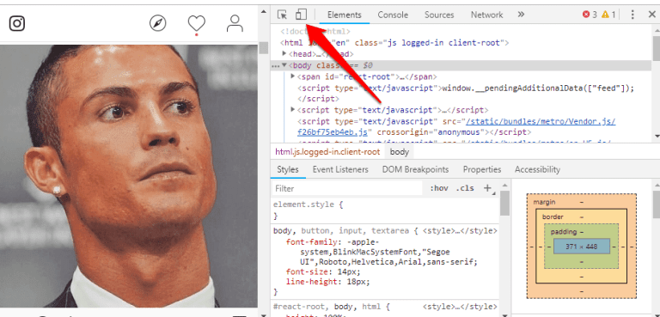Click the #react-root rule <style> source link
This screenshot has width=660, height=317.
(460, 307)
